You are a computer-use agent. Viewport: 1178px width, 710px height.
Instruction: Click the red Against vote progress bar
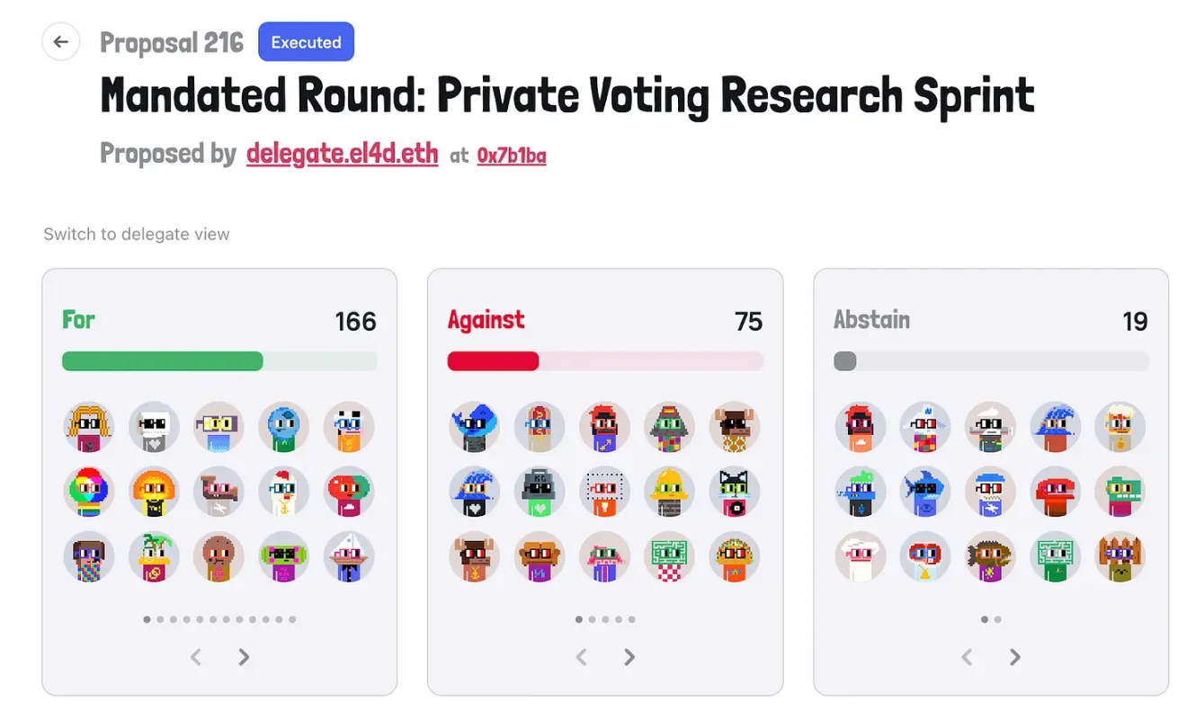click(x=493, y=361)
